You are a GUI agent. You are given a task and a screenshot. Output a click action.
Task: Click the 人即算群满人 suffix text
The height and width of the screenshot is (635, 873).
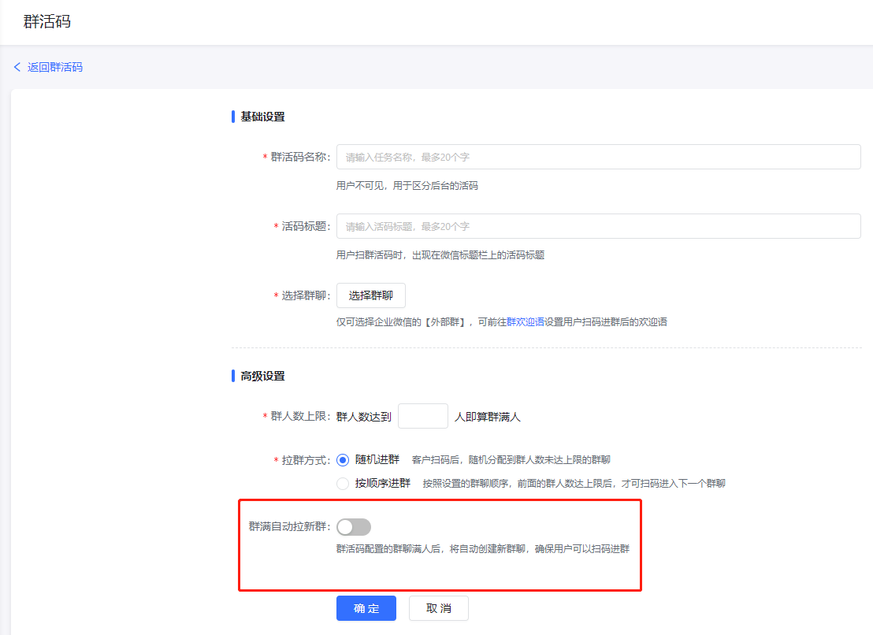487,416
